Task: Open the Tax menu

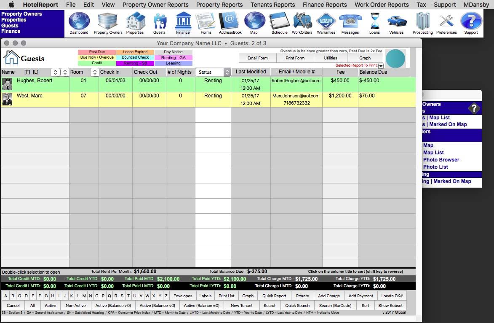Action: click(421, 4)
